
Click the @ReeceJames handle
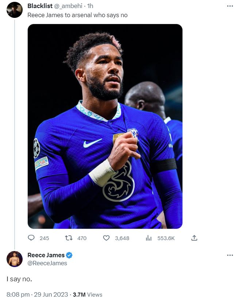[x=47, y=262]
